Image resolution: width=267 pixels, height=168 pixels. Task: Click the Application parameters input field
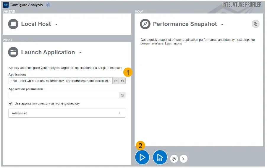(x=64, y=95)
